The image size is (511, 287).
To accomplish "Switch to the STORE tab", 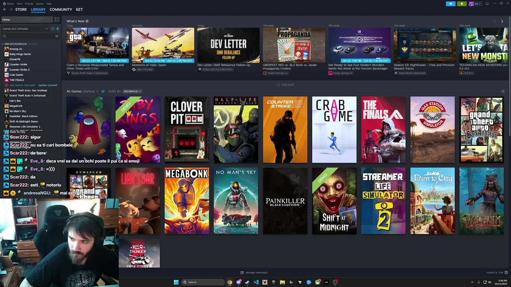I will [x=21, y=10].
